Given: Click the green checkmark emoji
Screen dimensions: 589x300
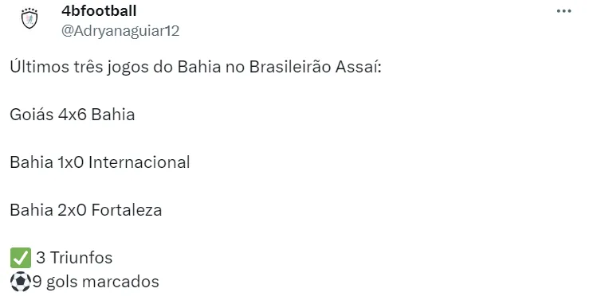Looking at the screenshot, I should point(20,258).
